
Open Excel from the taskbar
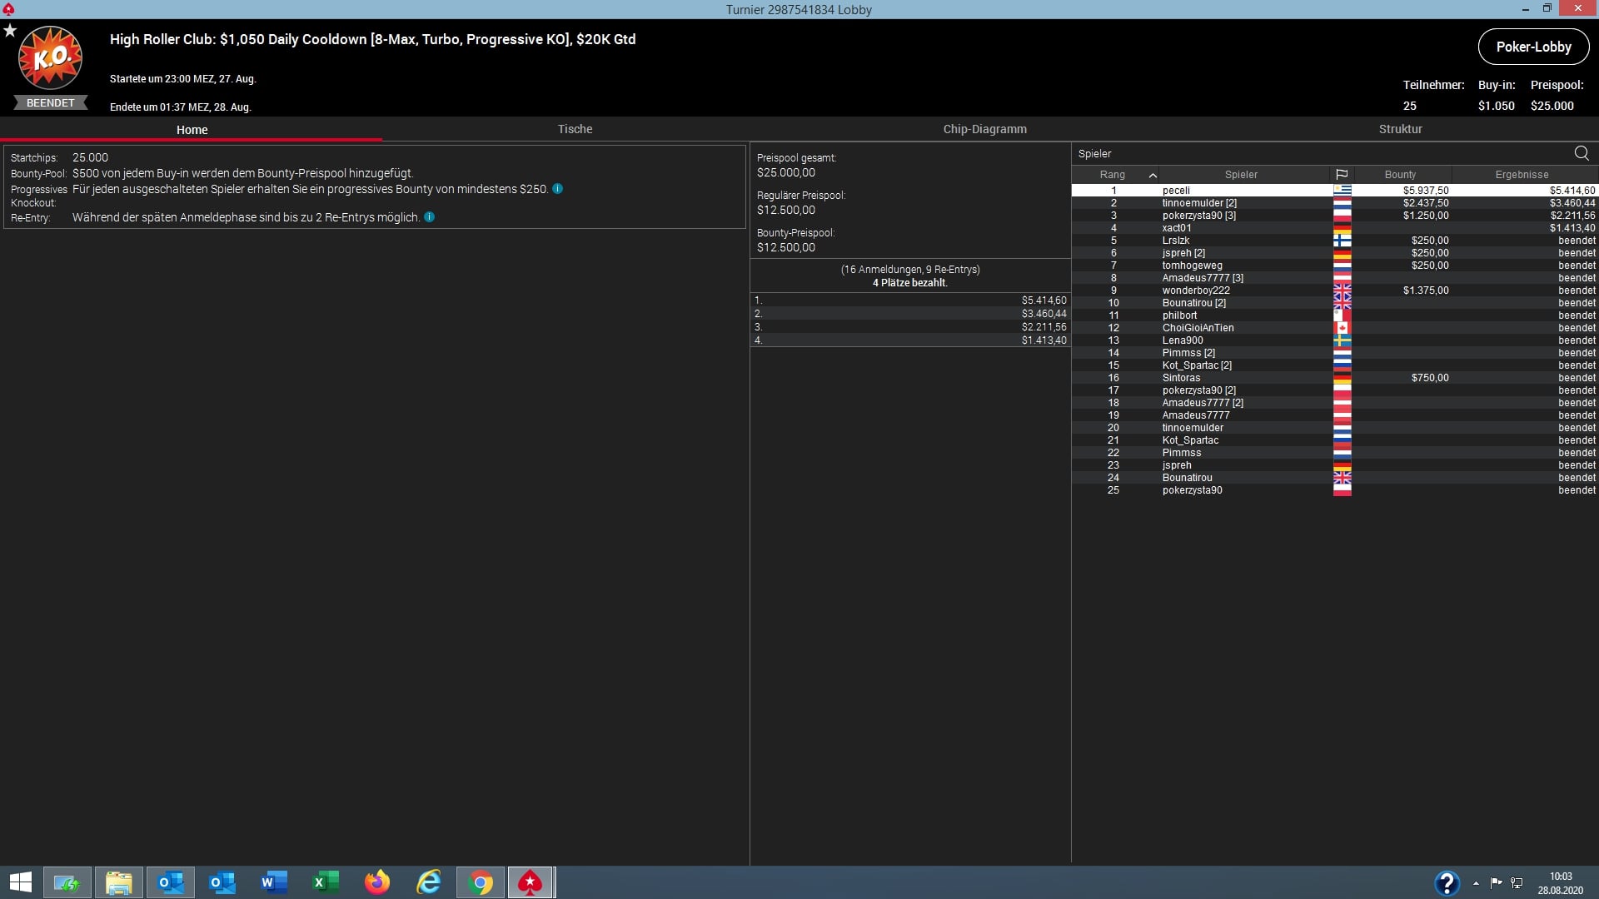coord(326,882)
